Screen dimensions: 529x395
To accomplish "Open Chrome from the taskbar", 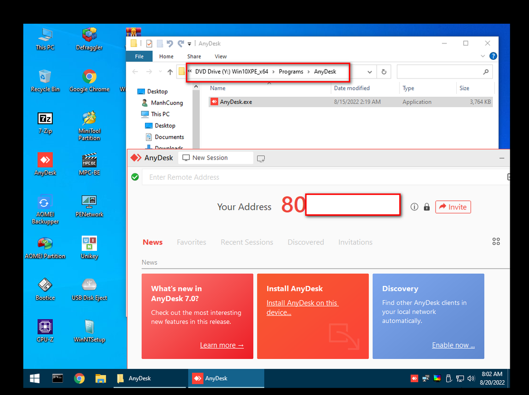I will 79,379.
